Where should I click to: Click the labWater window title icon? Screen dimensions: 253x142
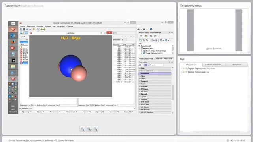tap(31, 33)
